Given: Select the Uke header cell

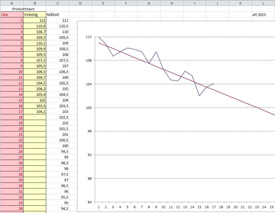Looking at the screenshot, I should [12, 15].
